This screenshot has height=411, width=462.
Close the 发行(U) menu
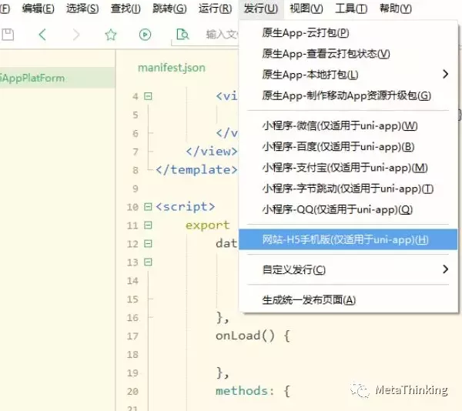(x=261, y=8)
